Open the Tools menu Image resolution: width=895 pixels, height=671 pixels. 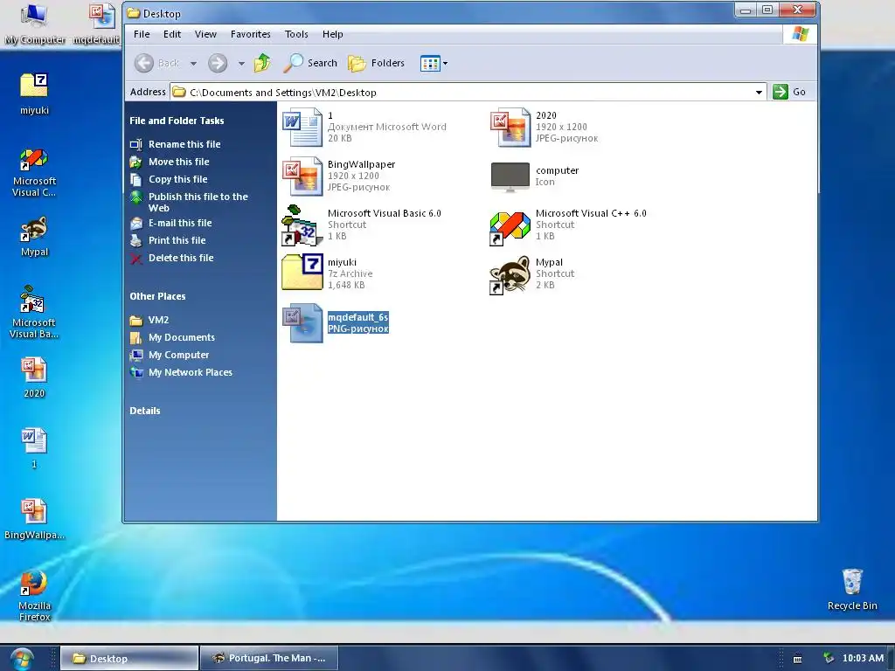click(296, 34)
